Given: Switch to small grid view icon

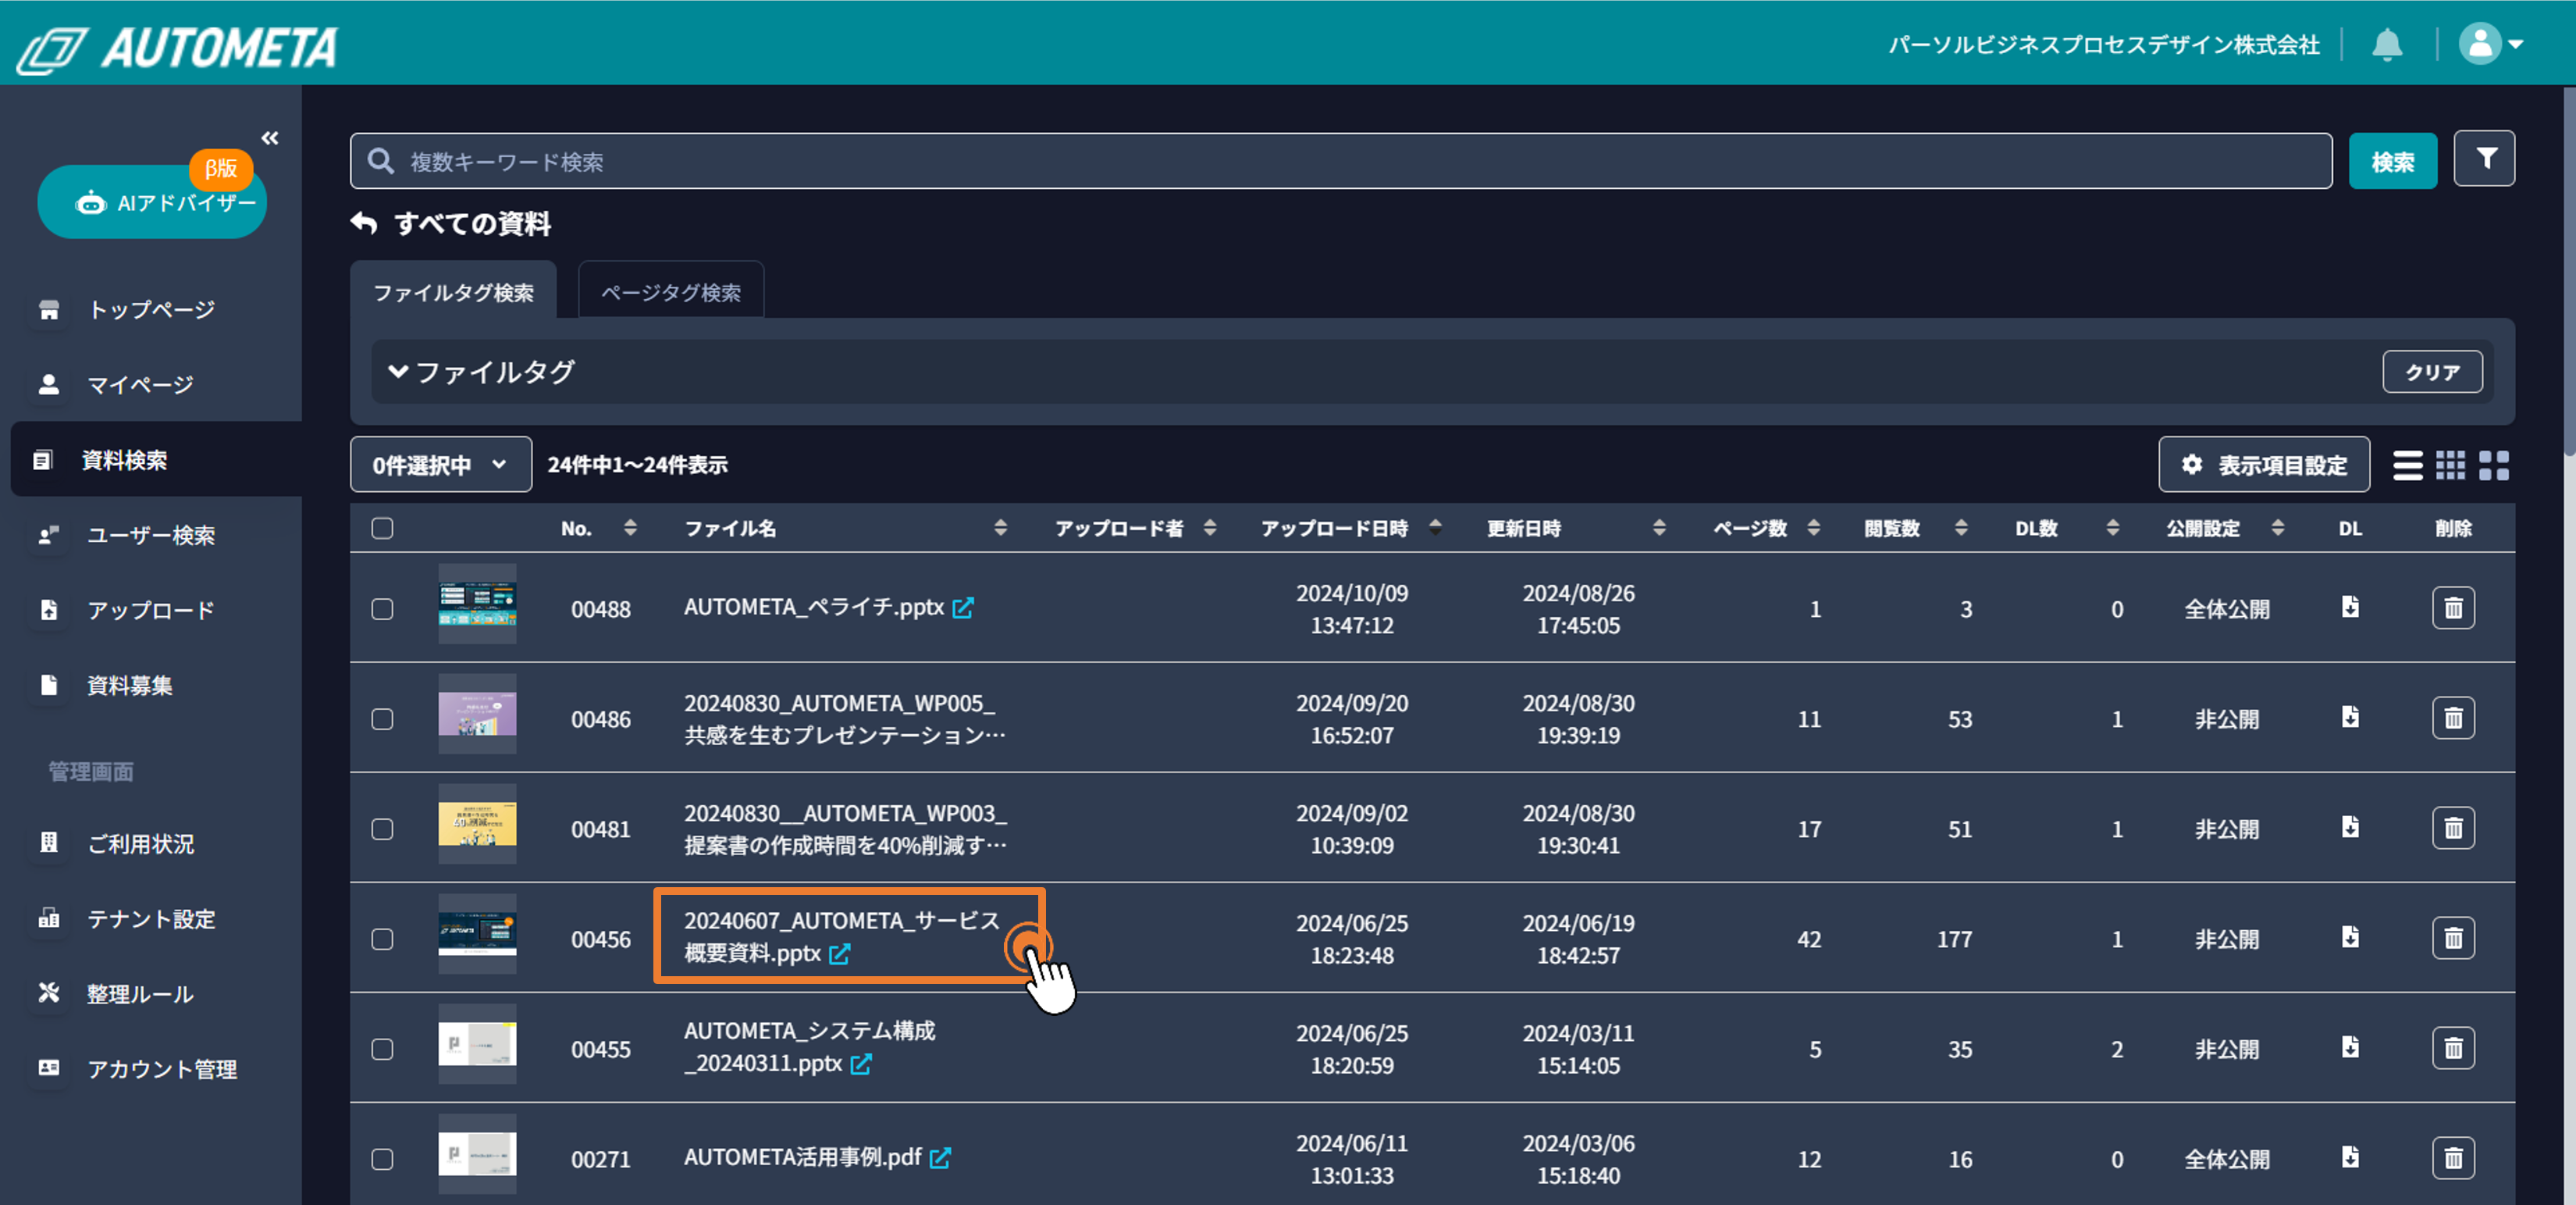Looking at the screenshot, I should tap(2450, 466).
